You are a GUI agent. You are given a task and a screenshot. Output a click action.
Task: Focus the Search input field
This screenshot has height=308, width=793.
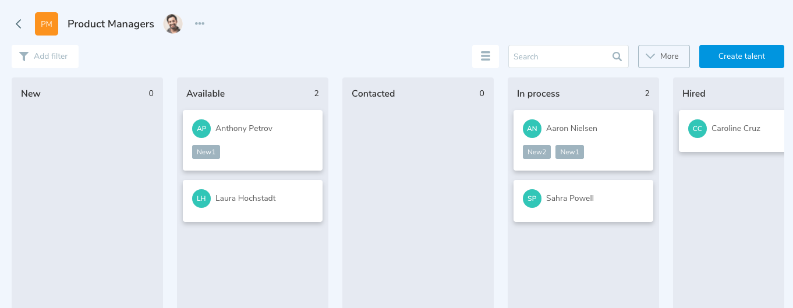tap(559, 56)
